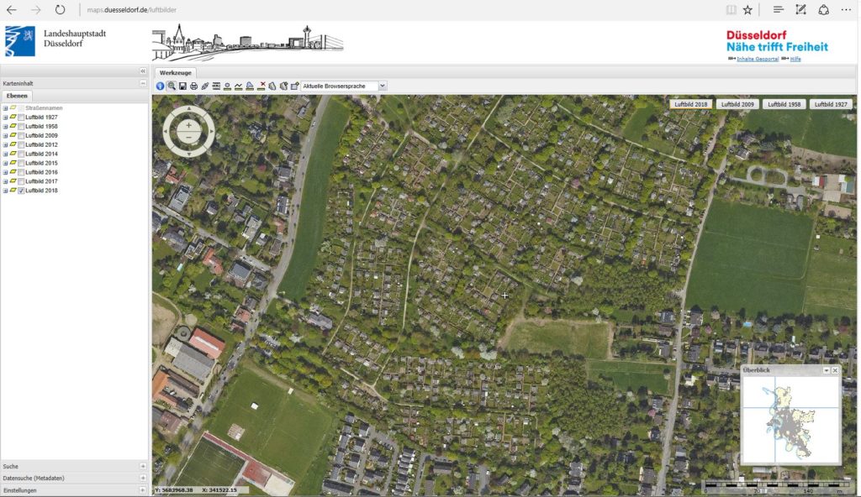The width and height of the screenshot is (861, 497).
Task: Uncheck the Luftbild 2018 layer checkbox
Action: (21, 191)
